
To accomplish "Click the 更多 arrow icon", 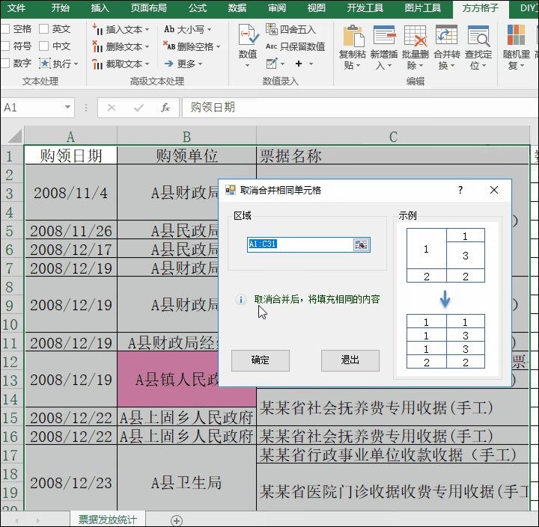I will (x=168, y=64).
